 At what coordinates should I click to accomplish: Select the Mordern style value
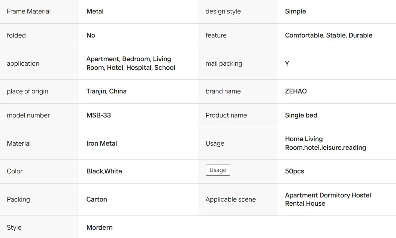[100, 227]
